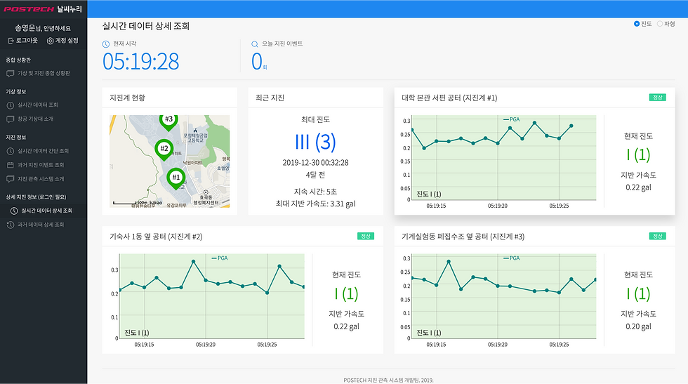This screenshot has width=688, height=384.
Task: Open 기상 및 지진 종합 상황판 menu item
Action: 44,73
